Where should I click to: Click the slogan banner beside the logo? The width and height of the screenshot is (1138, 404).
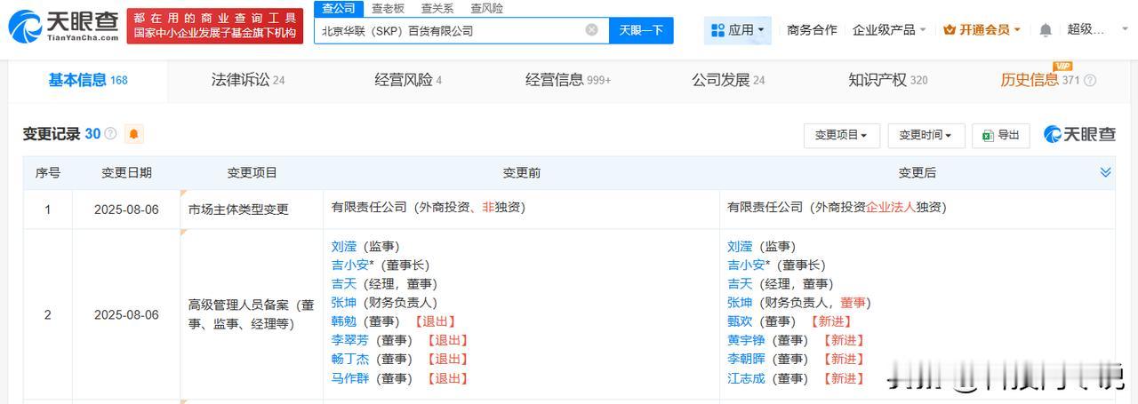click(215, 27)
